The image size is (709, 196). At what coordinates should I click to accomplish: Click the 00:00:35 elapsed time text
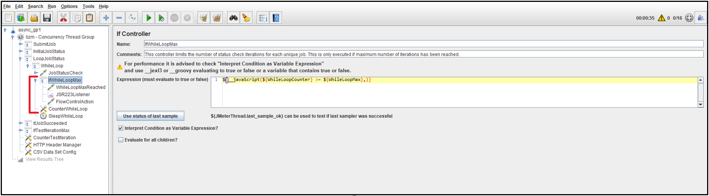(x=645, y=18)
